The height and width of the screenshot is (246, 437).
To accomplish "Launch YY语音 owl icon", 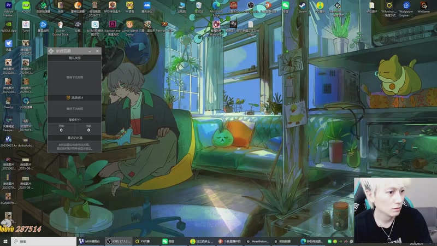I will click(129, 8).
